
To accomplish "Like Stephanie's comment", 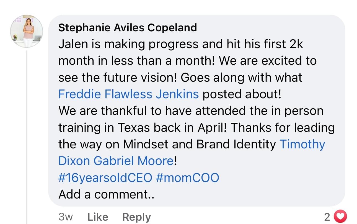I will coord(97,217).
